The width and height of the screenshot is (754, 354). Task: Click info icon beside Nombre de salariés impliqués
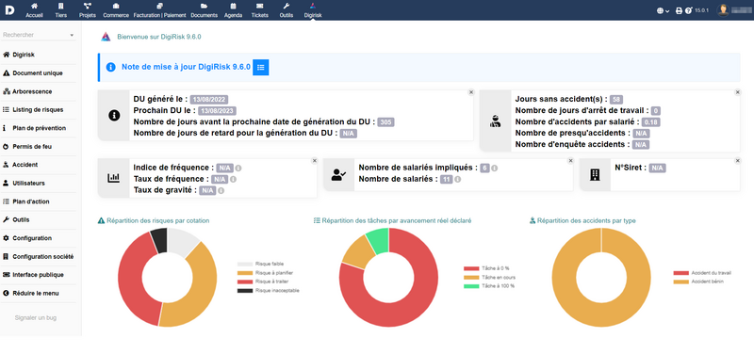tap(494, 169)
